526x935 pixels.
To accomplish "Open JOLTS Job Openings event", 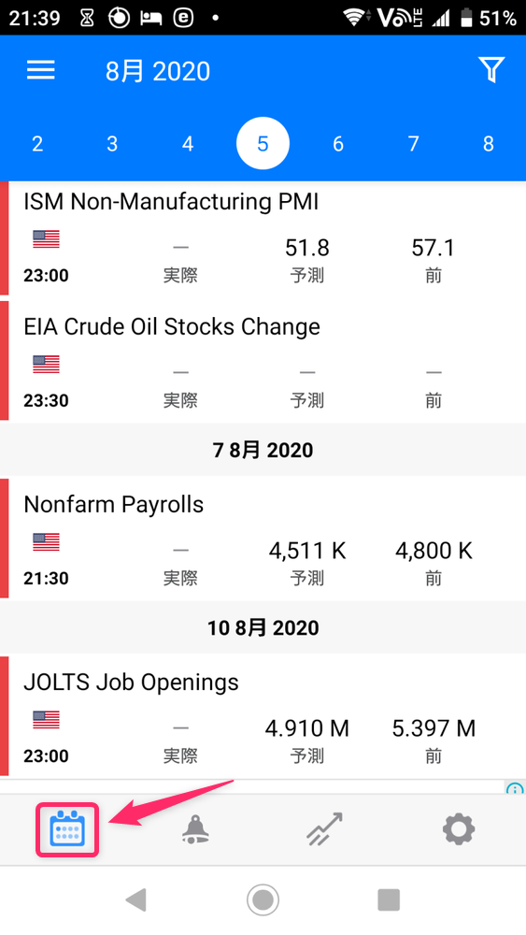I will click(263, 715).
